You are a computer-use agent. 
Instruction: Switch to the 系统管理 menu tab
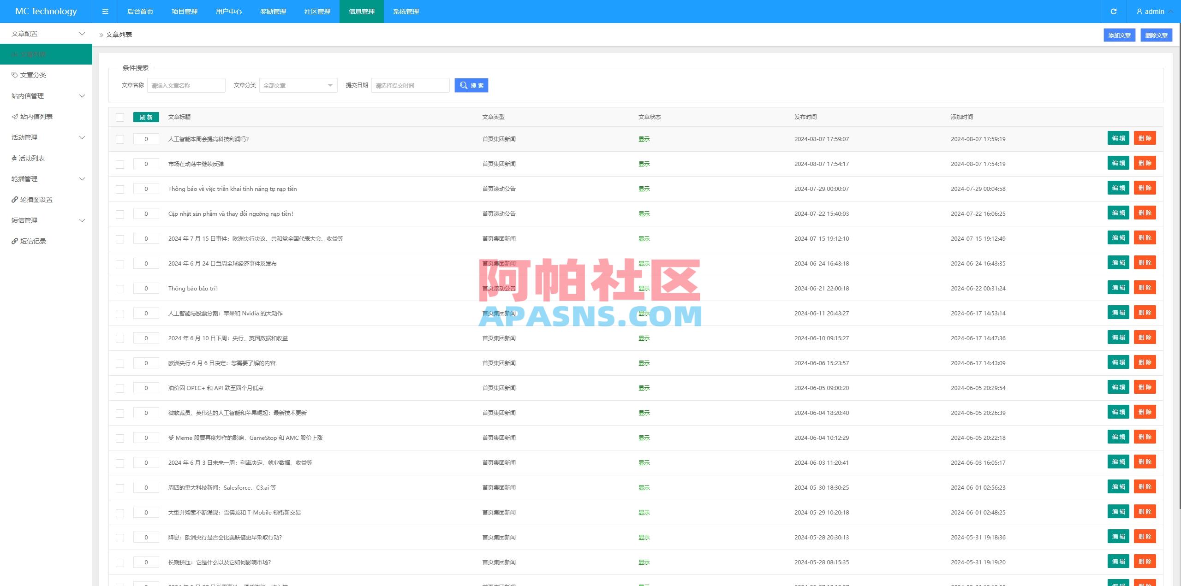click(406, 12)
